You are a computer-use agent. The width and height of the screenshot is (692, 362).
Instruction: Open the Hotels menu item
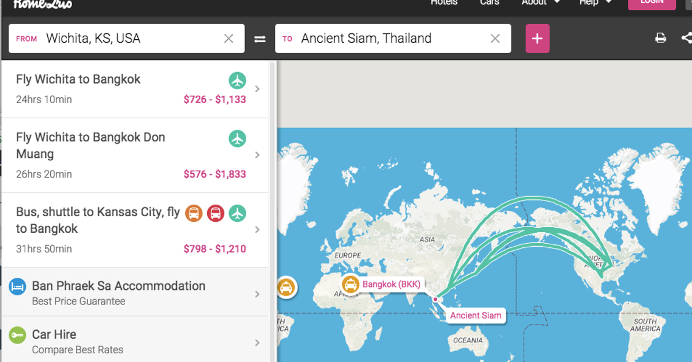(444, 3)
